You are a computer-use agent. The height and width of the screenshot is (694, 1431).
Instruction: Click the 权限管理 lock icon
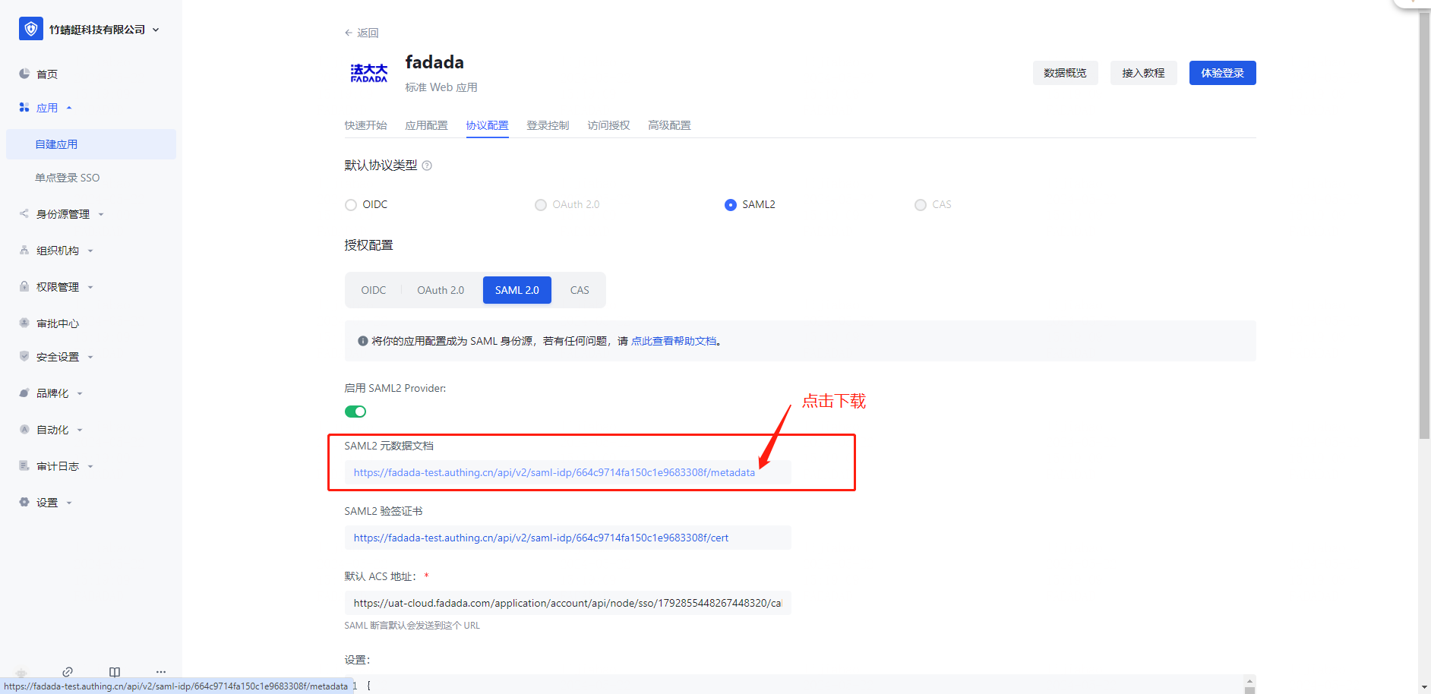coord(24,286)
